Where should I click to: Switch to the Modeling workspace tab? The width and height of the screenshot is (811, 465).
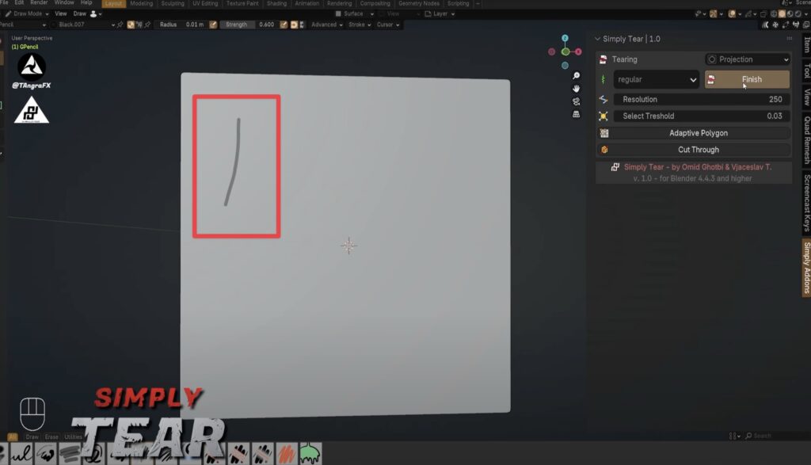point(141,4)
